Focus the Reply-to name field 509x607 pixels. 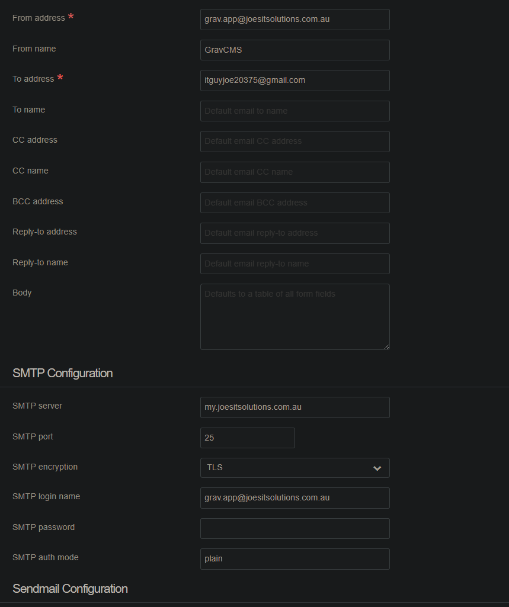[x=294, y=264]
